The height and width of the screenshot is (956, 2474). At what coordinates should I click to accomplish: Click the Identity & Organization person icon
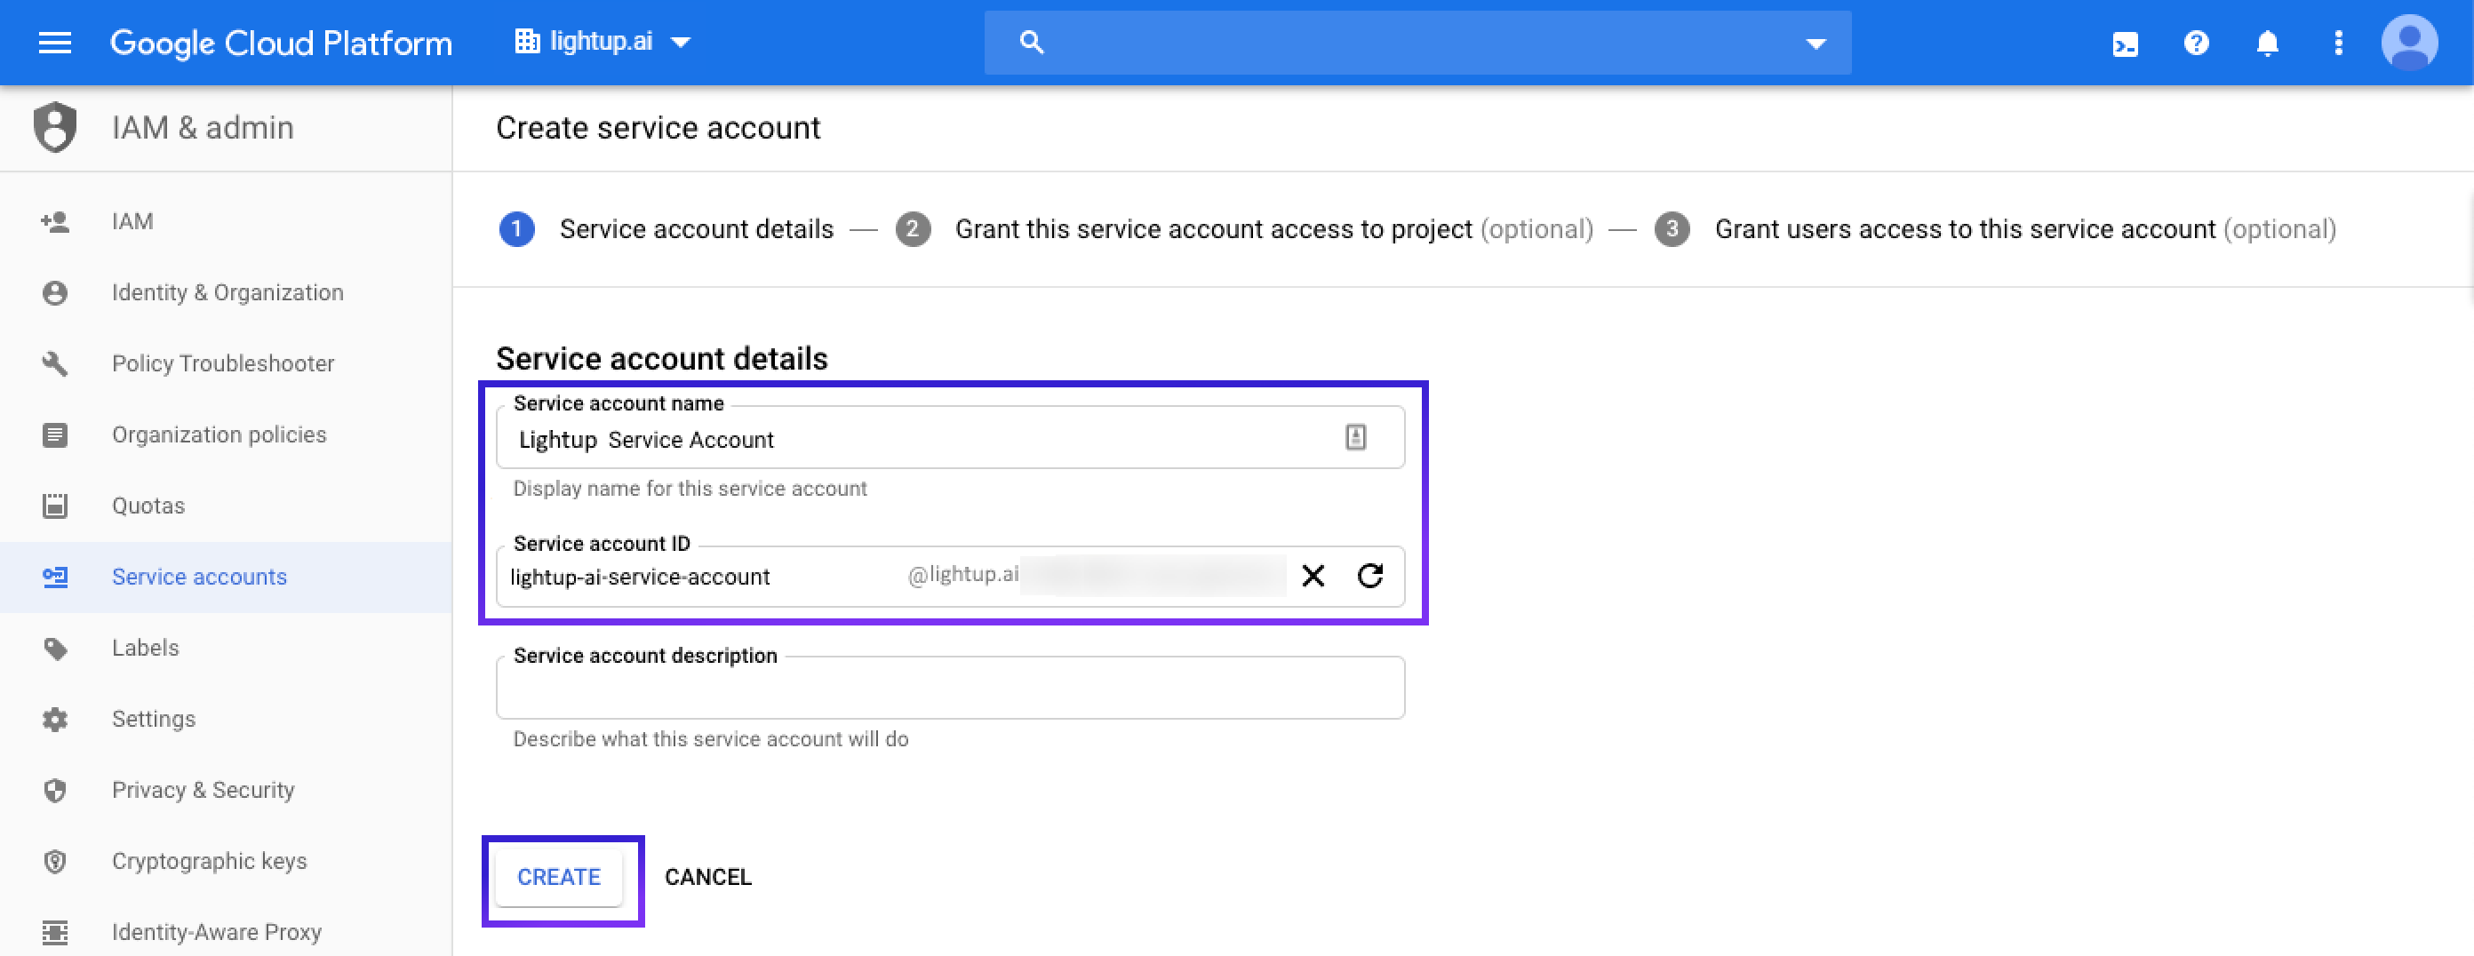pos(55,292)
